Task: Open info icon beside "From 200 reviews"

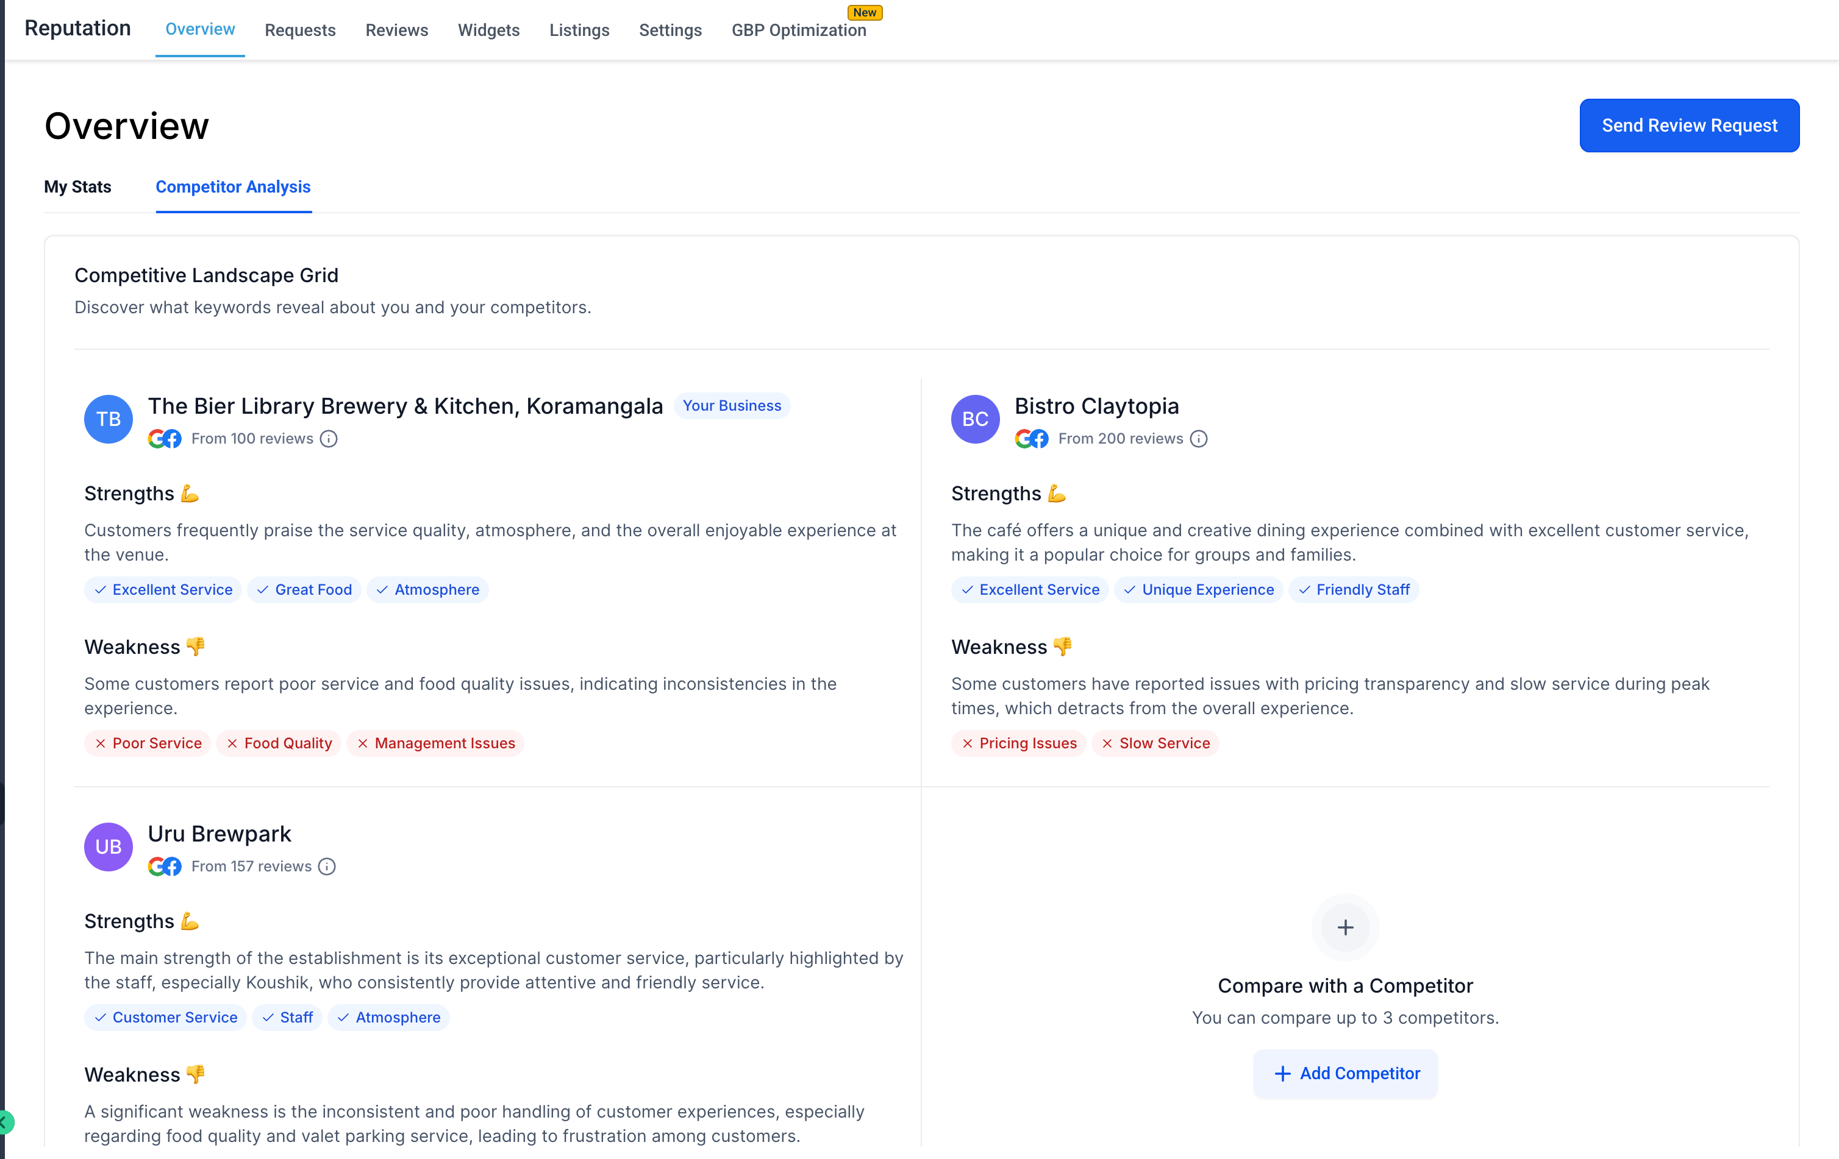Action: 1199,439
